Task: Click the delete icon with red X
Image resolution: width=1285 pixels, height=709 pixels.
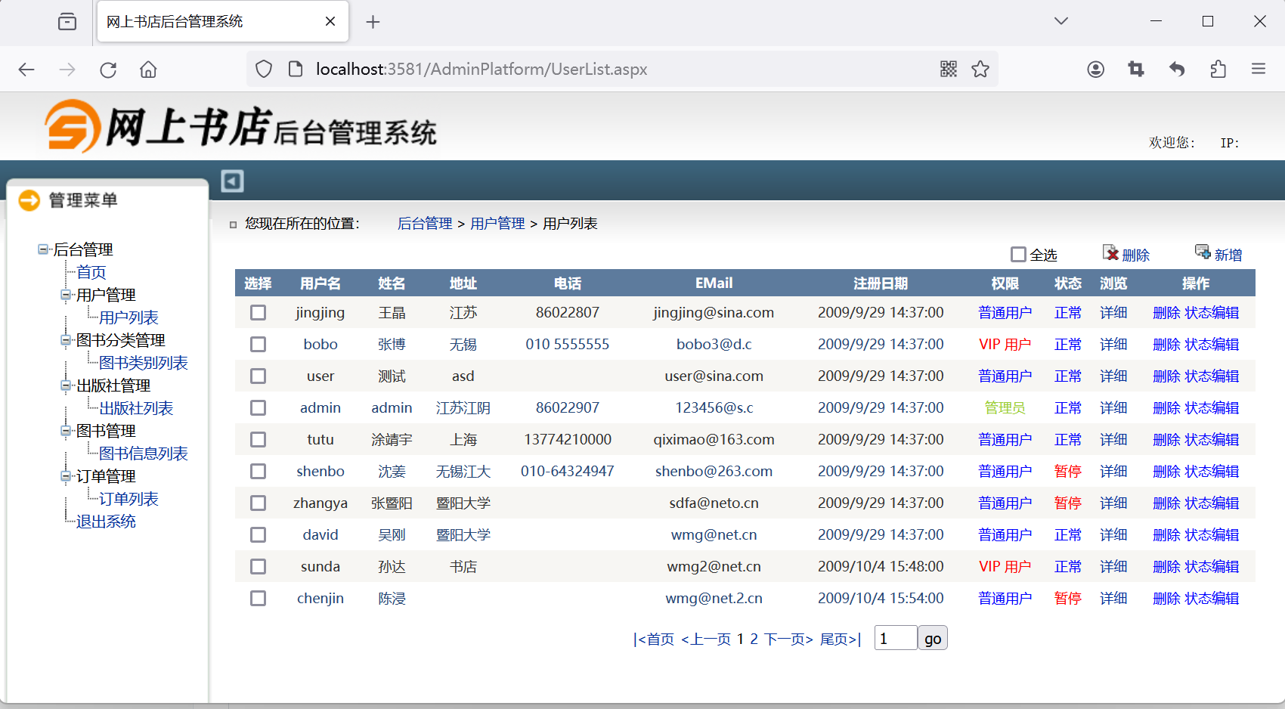Action: point(1110,253)
